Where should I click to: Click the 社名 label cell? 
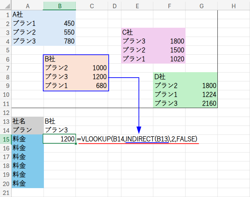point(27,121)
